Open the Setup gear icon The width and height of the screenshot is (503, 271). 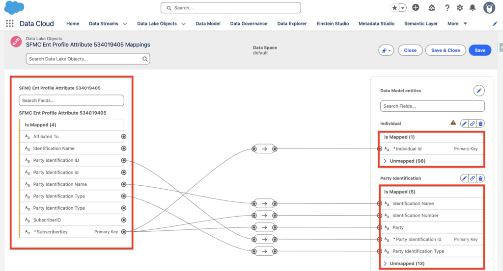pos(460,8)
